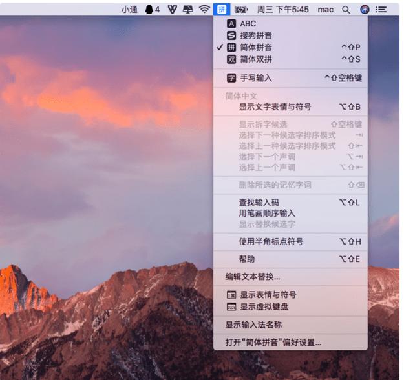Switch to ABC input source
Viewport: 404px width, 380px height.
tap(290, 24)
